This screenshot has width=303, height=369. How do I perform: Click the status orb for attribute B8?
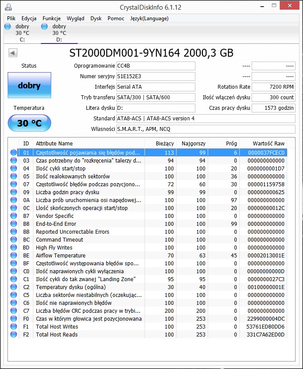click(14, 224)
